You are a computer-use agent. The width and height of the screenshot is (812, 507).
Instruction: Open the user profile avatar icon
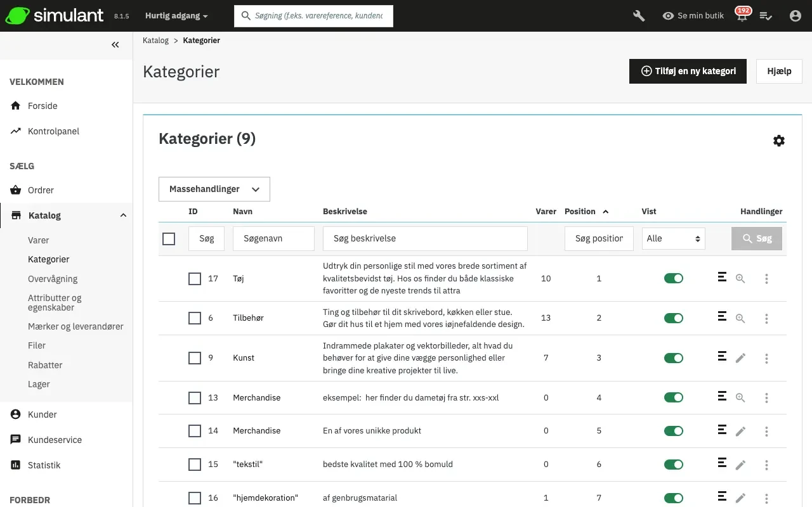795,16
